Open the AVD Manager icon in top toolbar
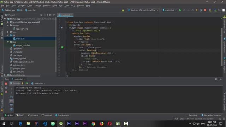This screenshot has width=226, height=127. [x=210, y=10]
